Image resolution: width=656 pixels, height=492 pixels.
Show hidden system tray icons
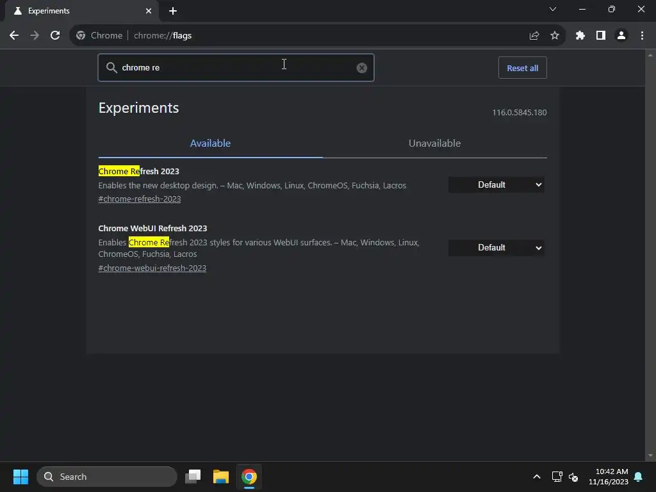tap(537, 477)
